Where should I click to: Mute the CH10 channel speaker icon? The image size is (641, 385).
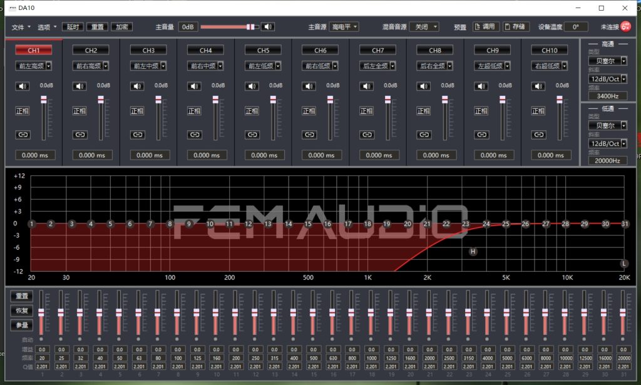539,86
